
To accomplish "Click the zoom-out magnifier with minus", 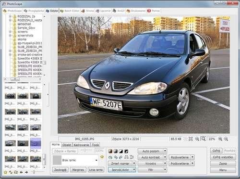I will coord(226,139).
